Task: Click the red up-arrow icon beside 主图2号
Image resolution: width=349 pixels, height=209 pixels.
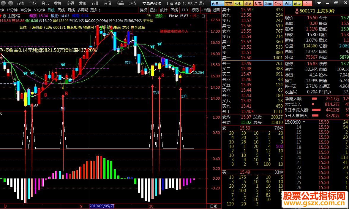Action: pos(1,16)
